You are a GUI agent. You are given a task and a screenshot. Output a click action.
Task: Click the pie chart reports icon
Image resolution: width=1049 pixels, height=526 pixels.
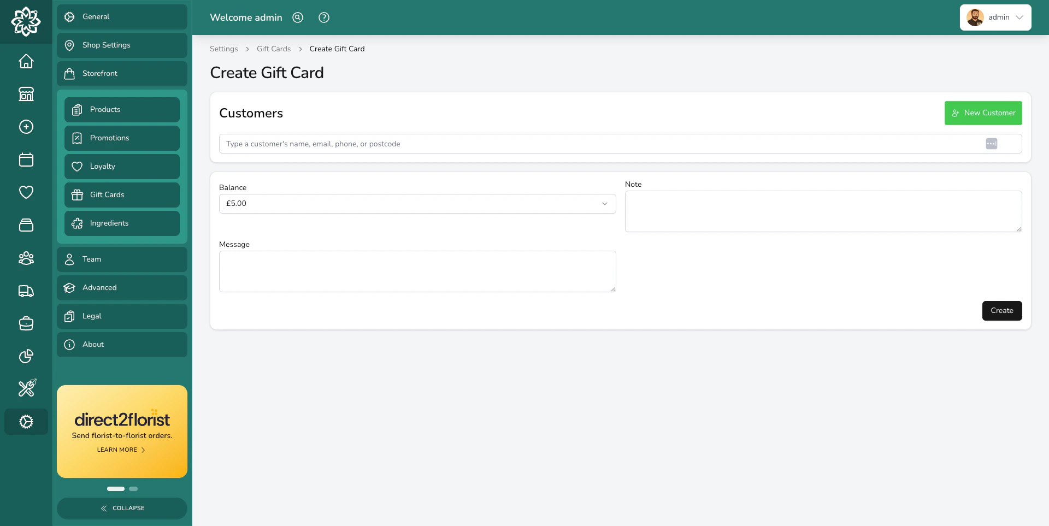pos(26,356)
